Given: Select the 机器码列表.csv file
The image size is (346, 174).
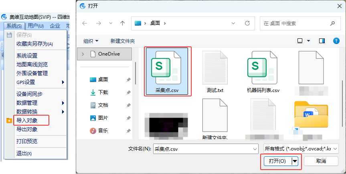Looking at the screenshot, I should pos(263,71).
